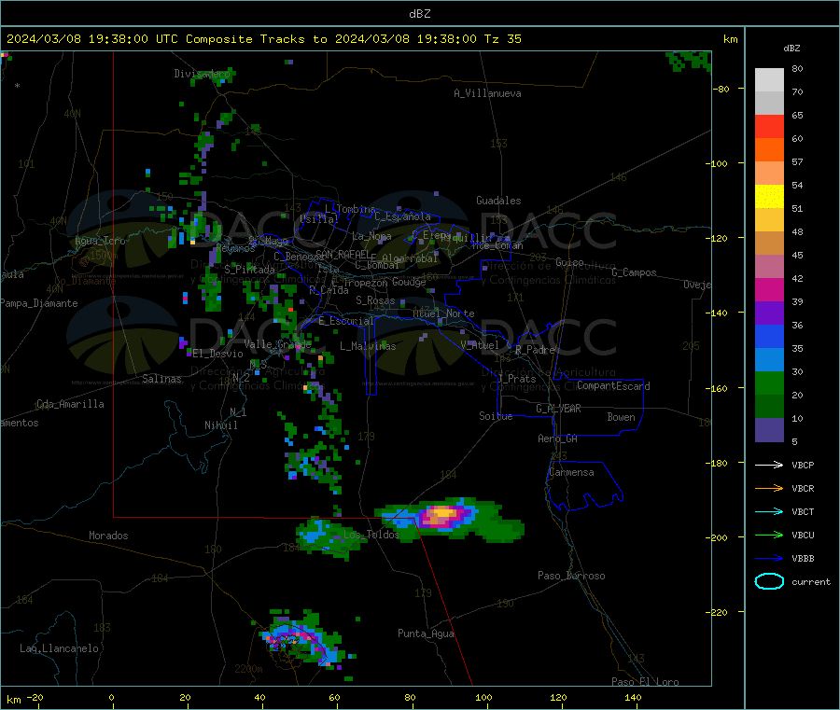The height and width of the screenshot is (710, 840).
Task: Select the orange 57-60 dBZ swatch
Action: coord(769,150)
